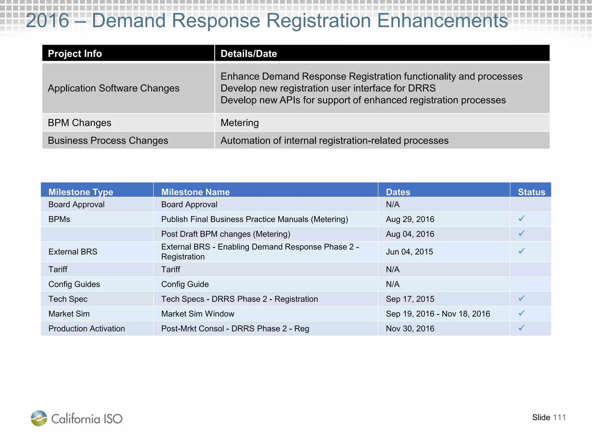Select the 'Business Process Changes' cell

pos(128,140)
